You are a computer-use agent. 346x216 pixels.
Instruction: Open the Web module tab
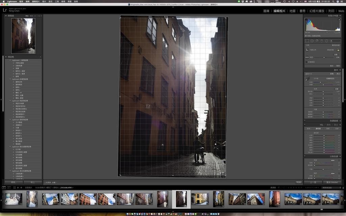click(x=341, y=11)
